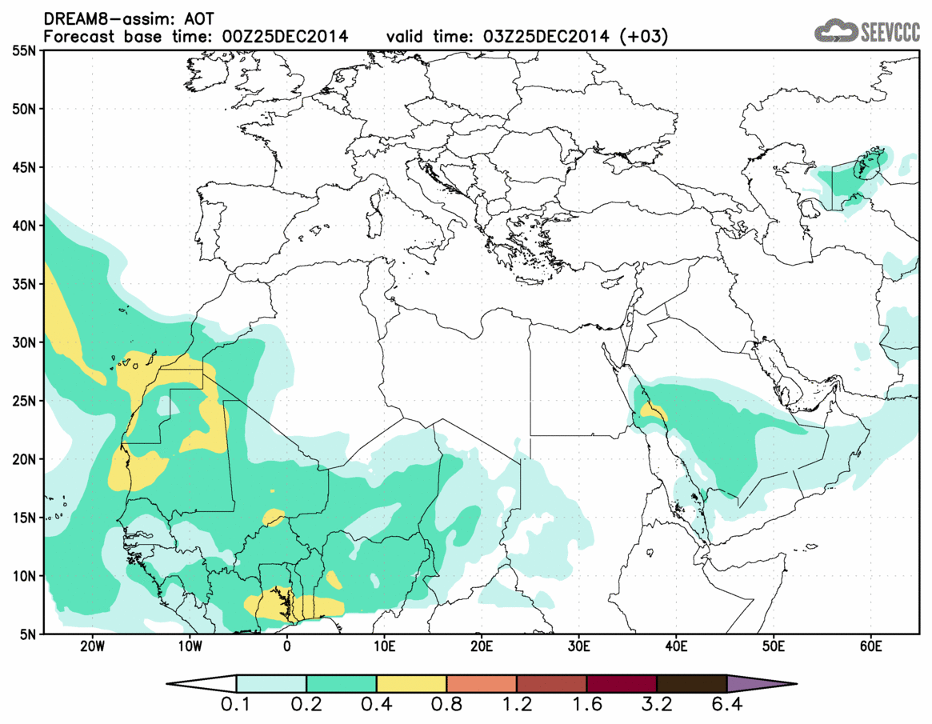
Task: Click the '0.4' colorbar value
Action: (x=376, y=705)
